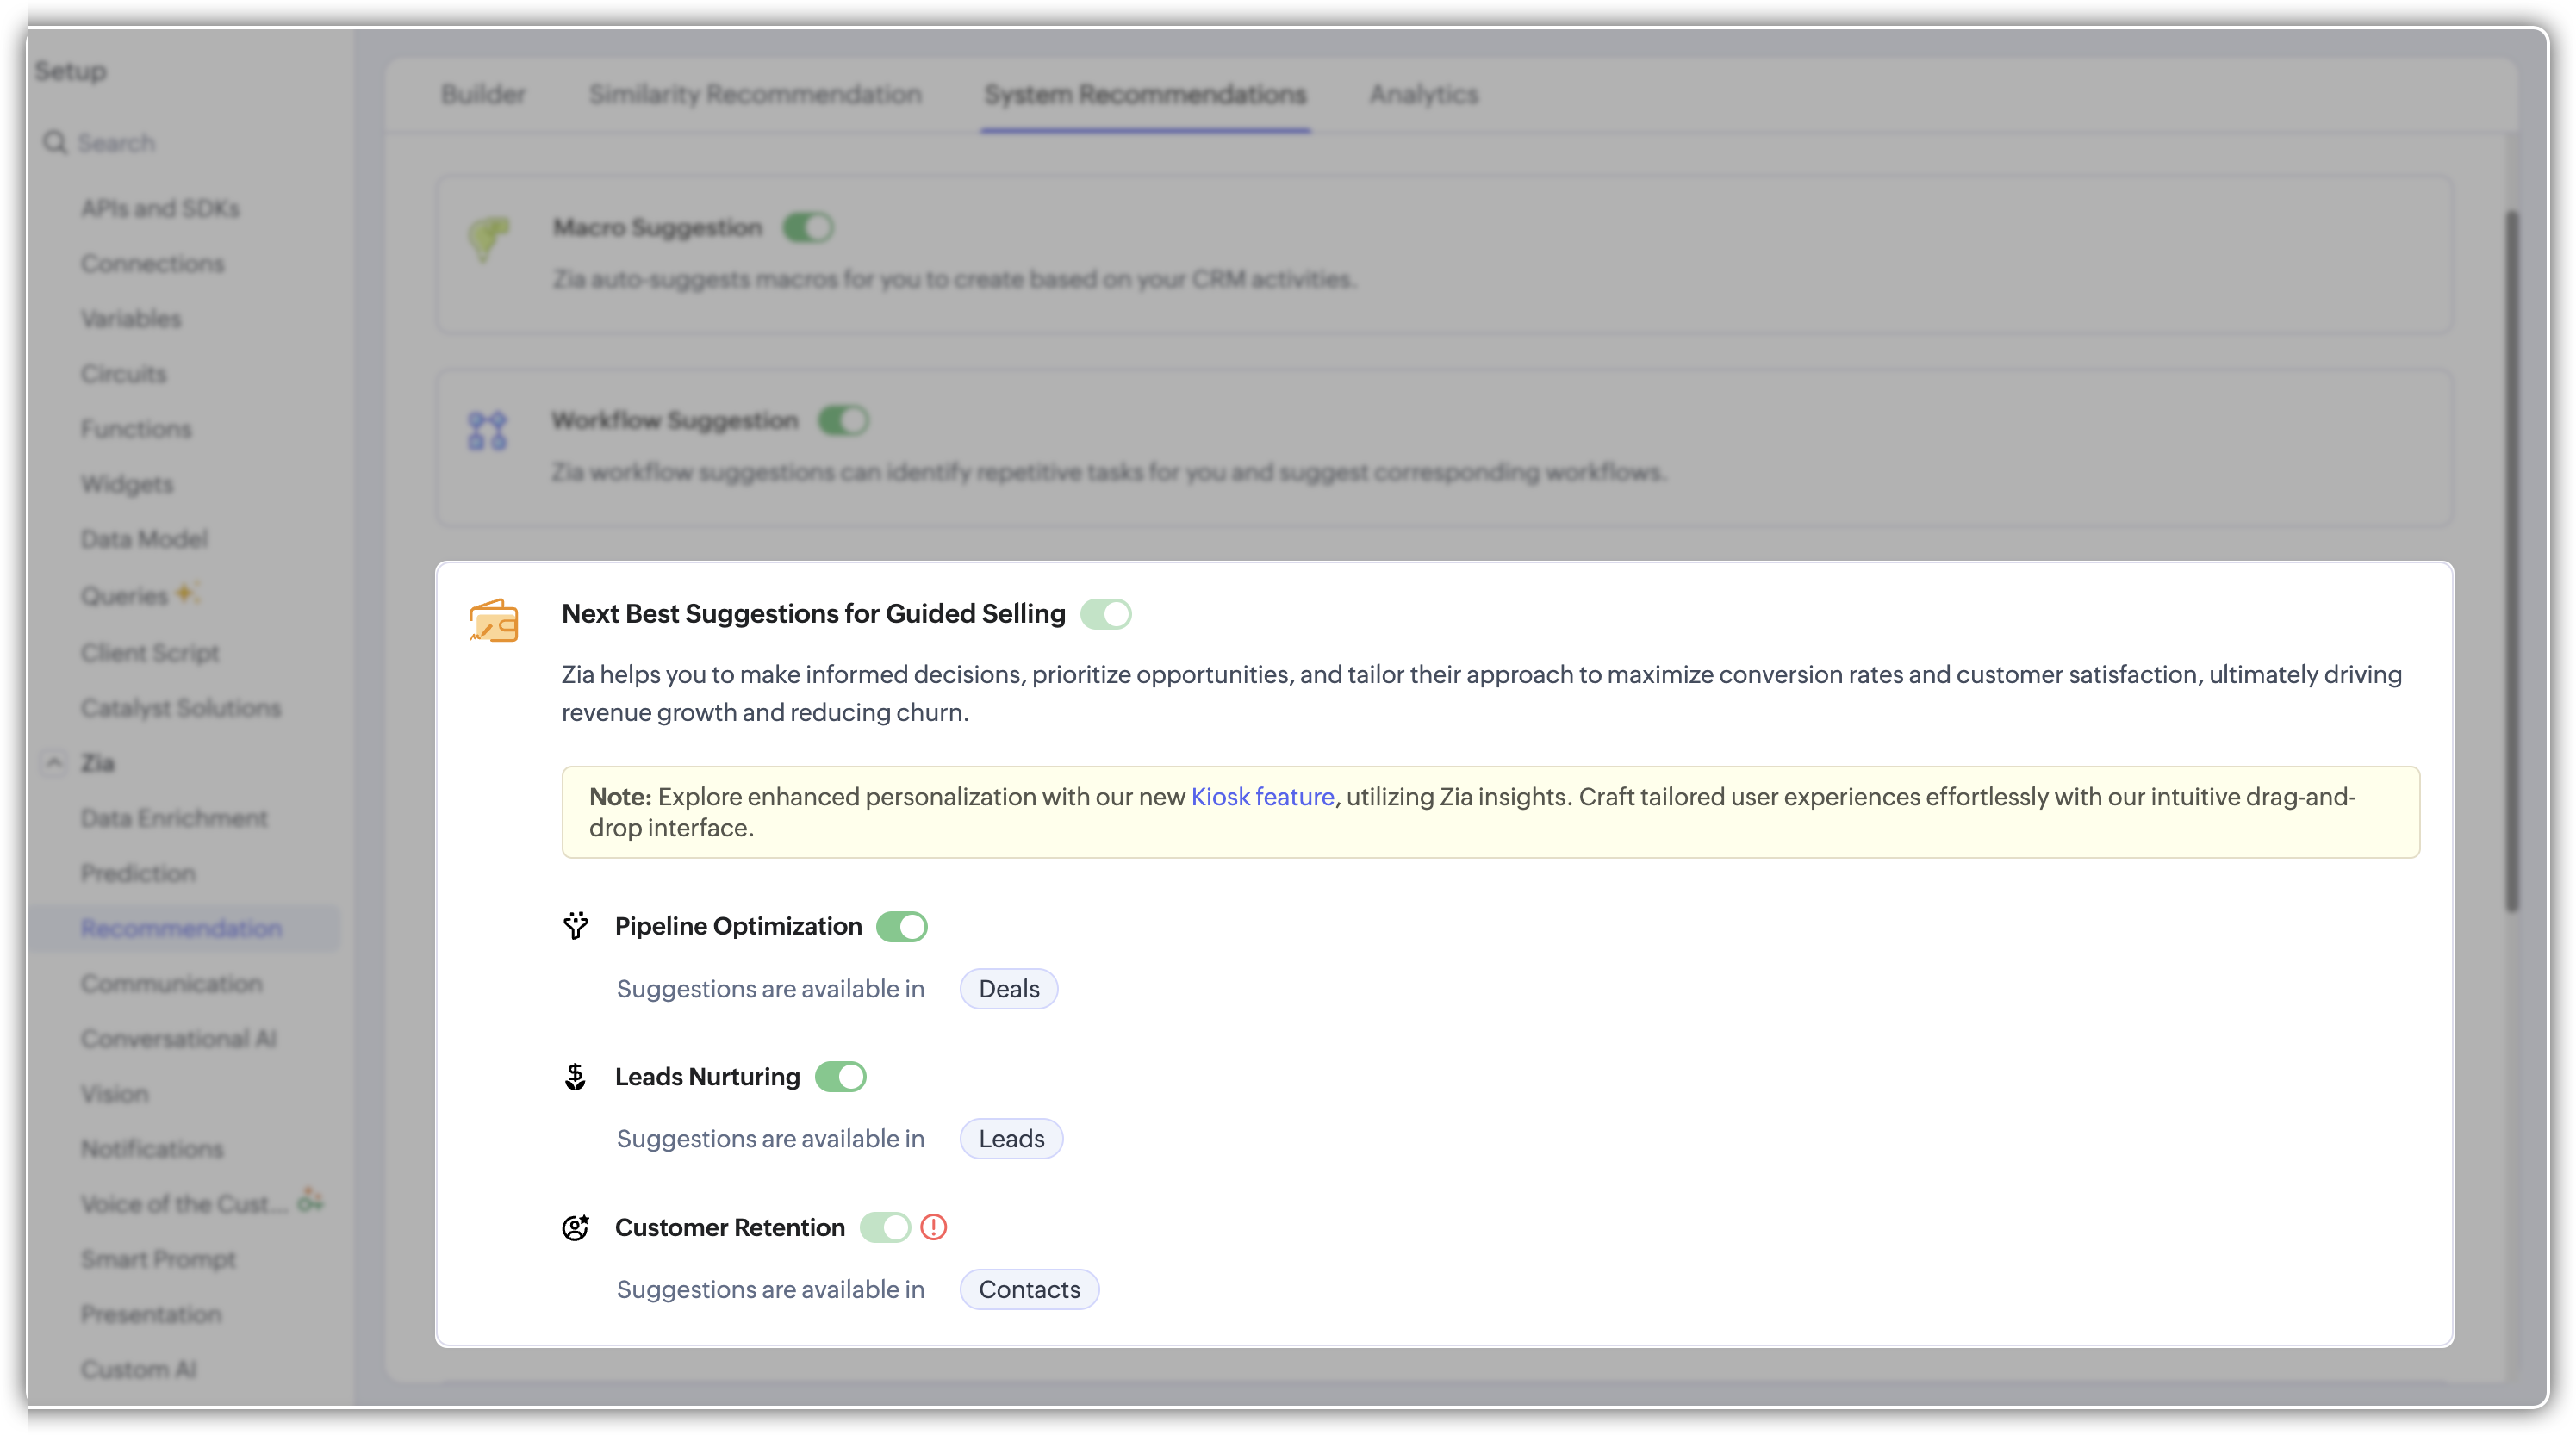Toggle the Customer Retention switch
Image resolution: width=2576 pixels, height=1435 pixels.
click(x=885, y=1227)
